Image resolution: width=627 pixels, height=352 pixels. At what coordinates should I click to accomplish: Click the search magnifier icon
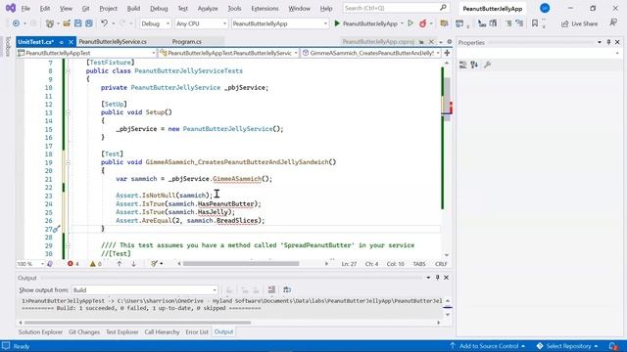pyautogui.click(x=443, y=8)
